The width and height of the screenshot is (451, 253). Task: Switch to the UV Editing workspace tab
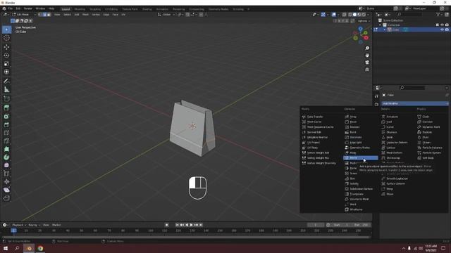click(x=111, y=9)
